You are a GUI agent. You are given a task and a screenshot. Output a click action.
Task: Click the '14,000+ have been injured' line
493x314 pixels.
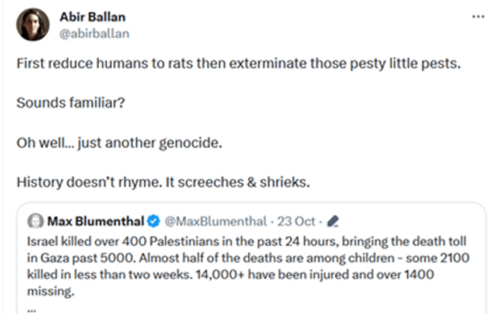click(231, 275)
